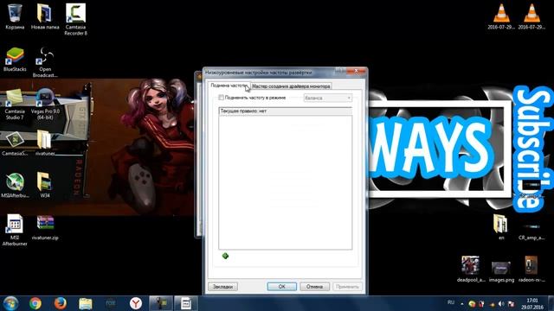Screen dimensions: 554x311
Task: Click the Применить button
Action: 347,287
